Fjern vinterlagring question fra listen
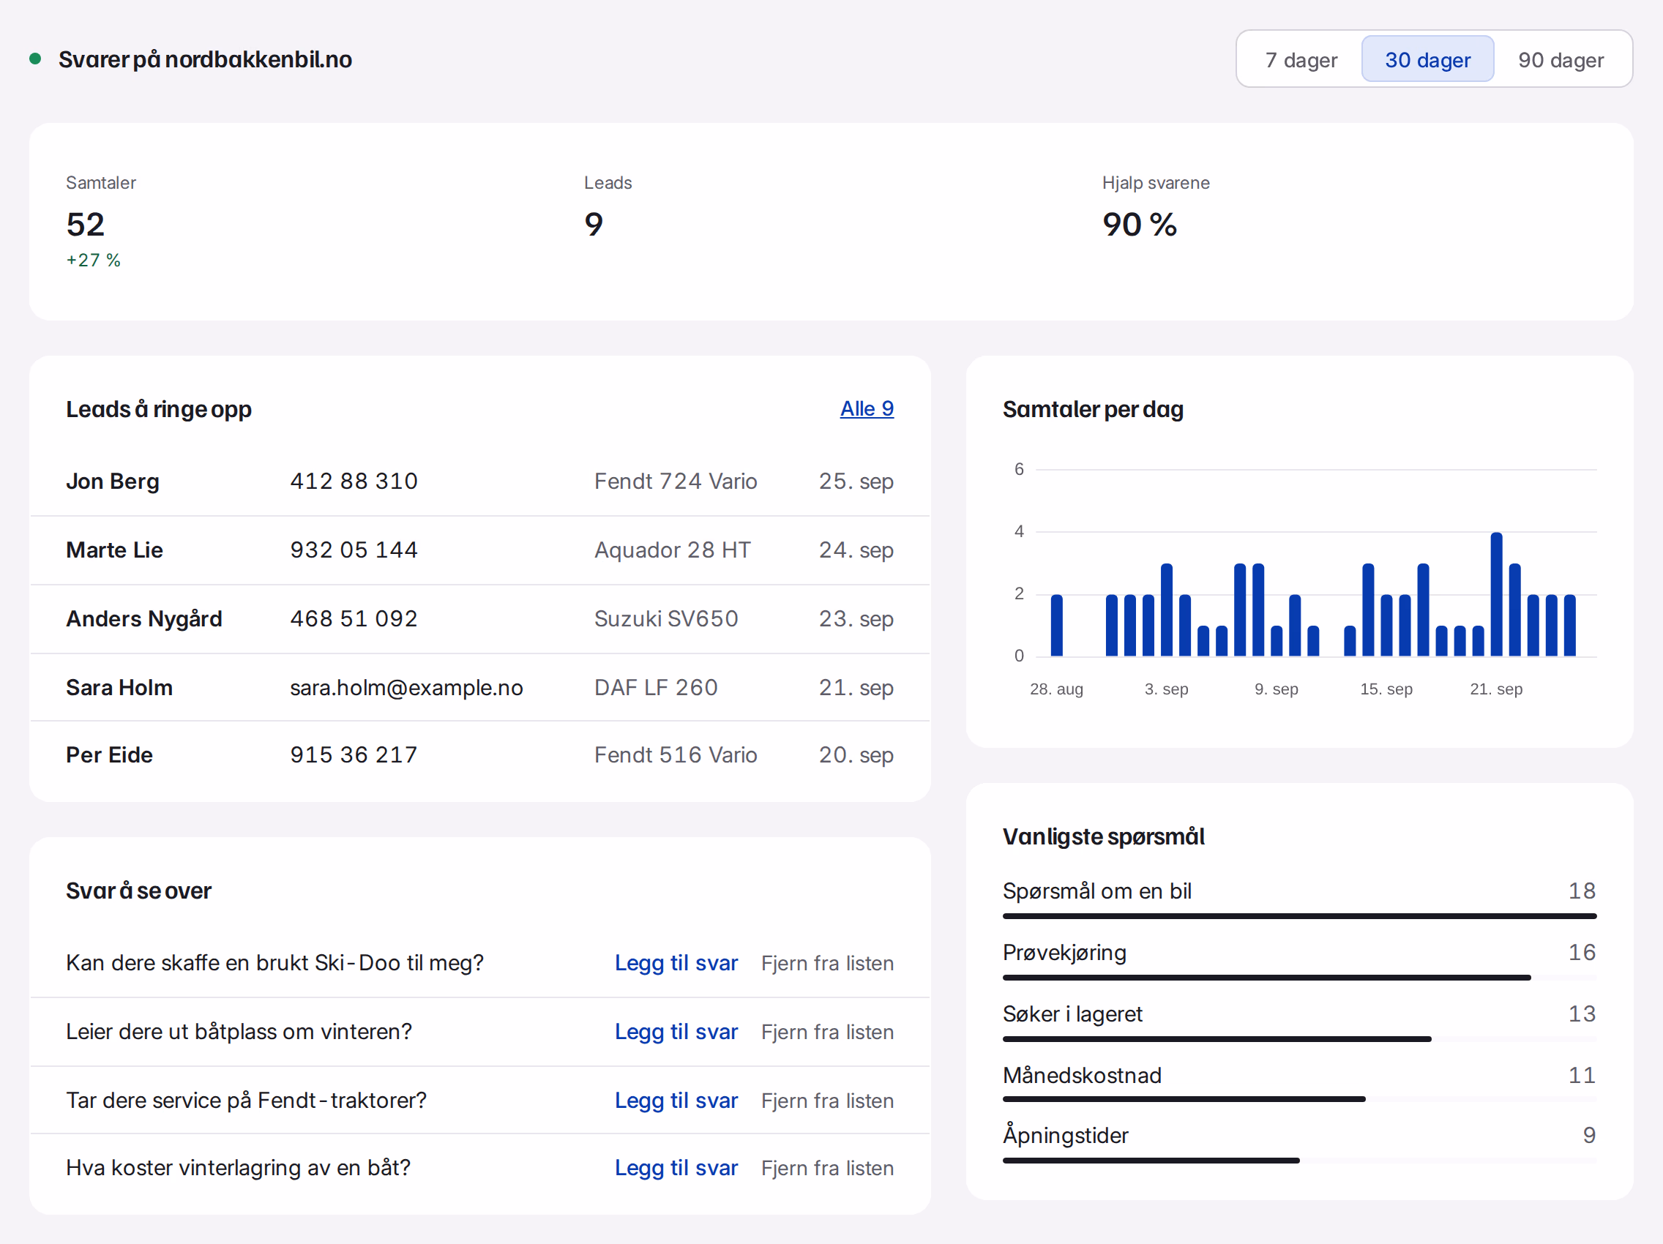This screenshot has height=1244, width=1663. coord(827,1167)
